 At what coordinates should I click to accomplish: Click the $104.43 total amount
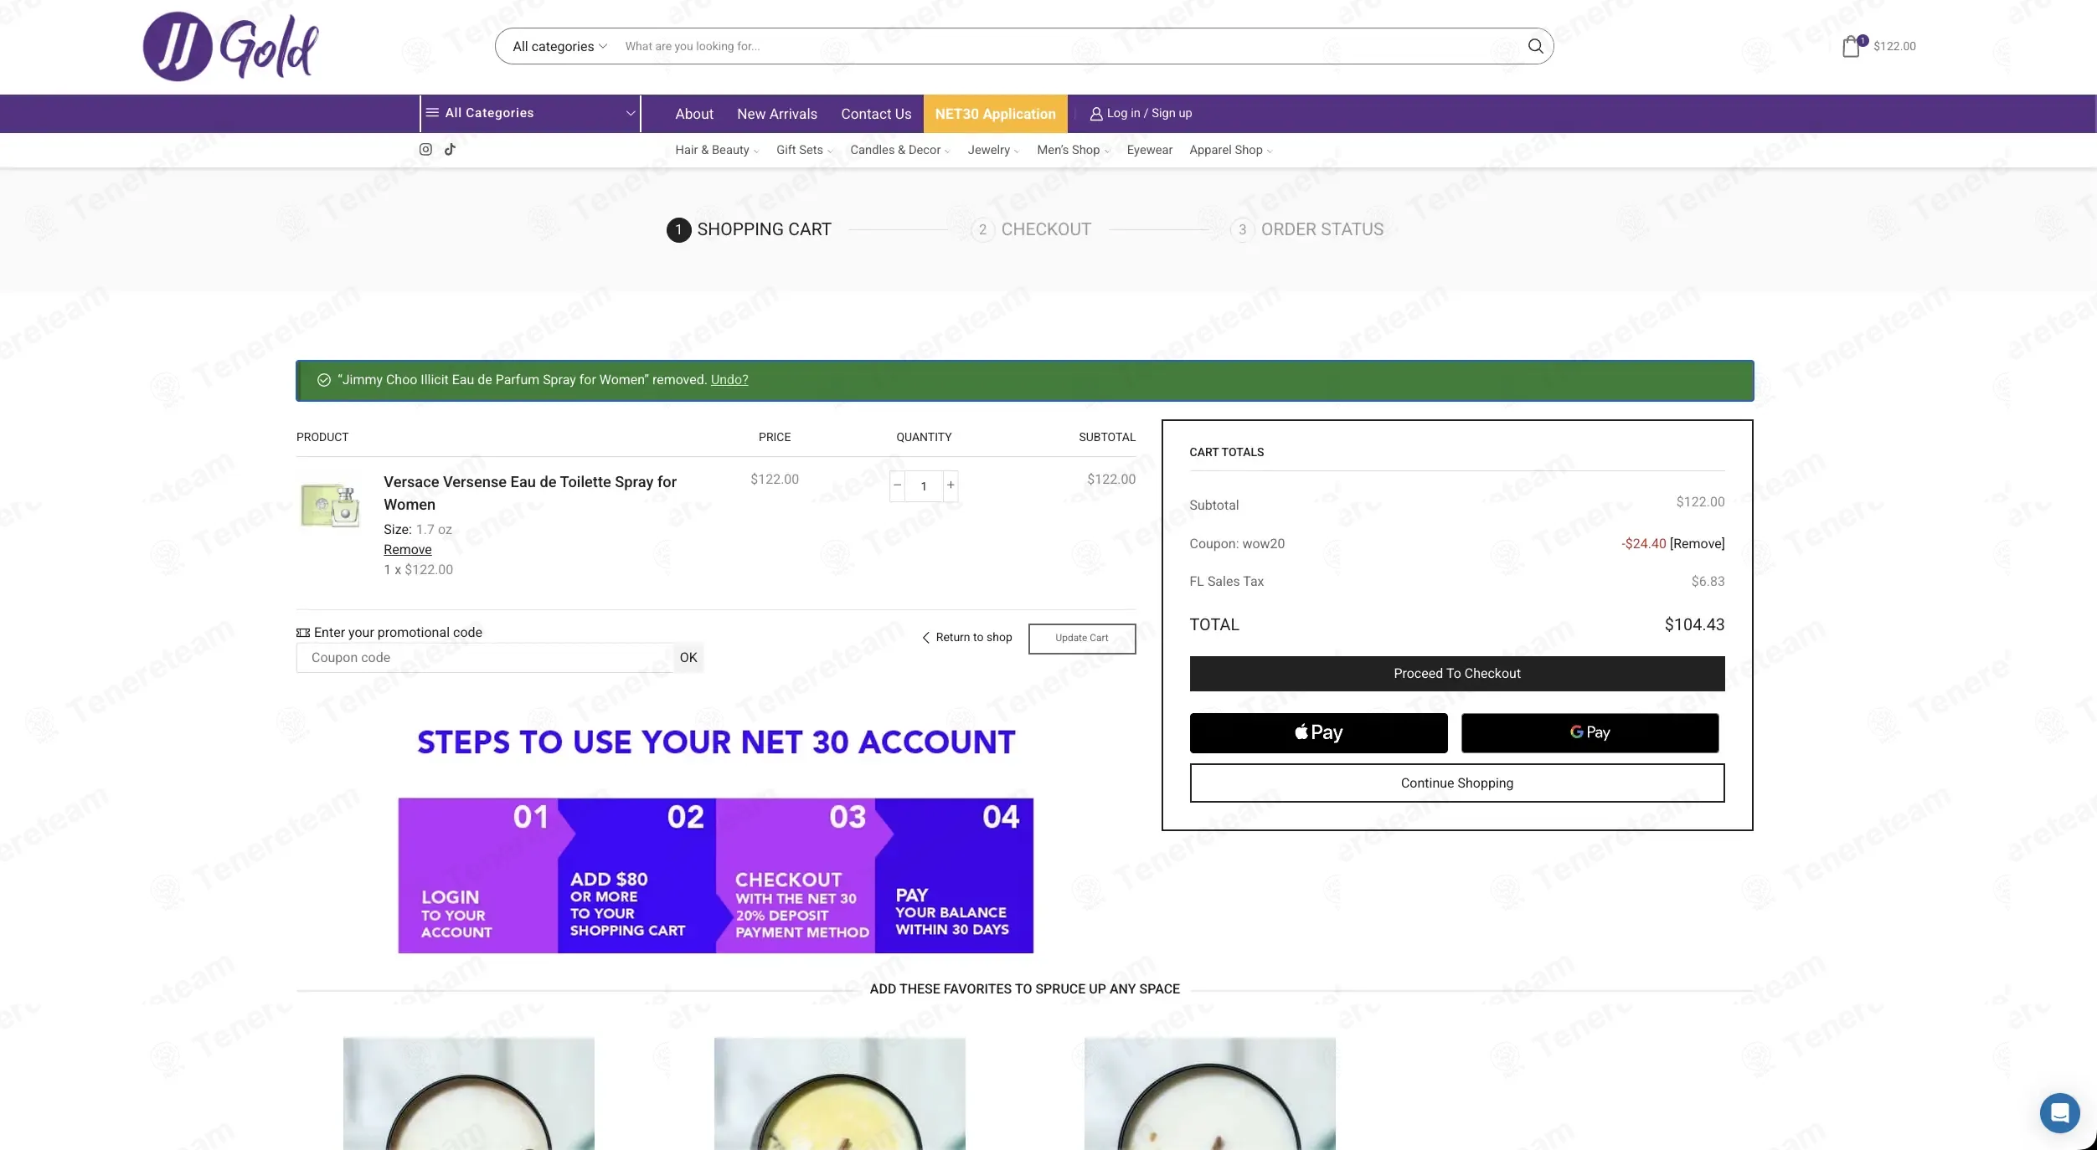coord(1694,624)
